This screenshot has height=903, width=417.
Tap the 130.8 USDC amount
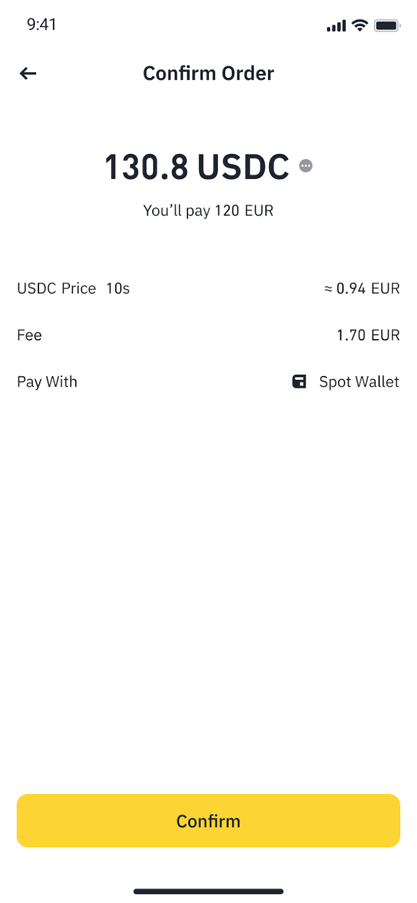pos(196,167)
